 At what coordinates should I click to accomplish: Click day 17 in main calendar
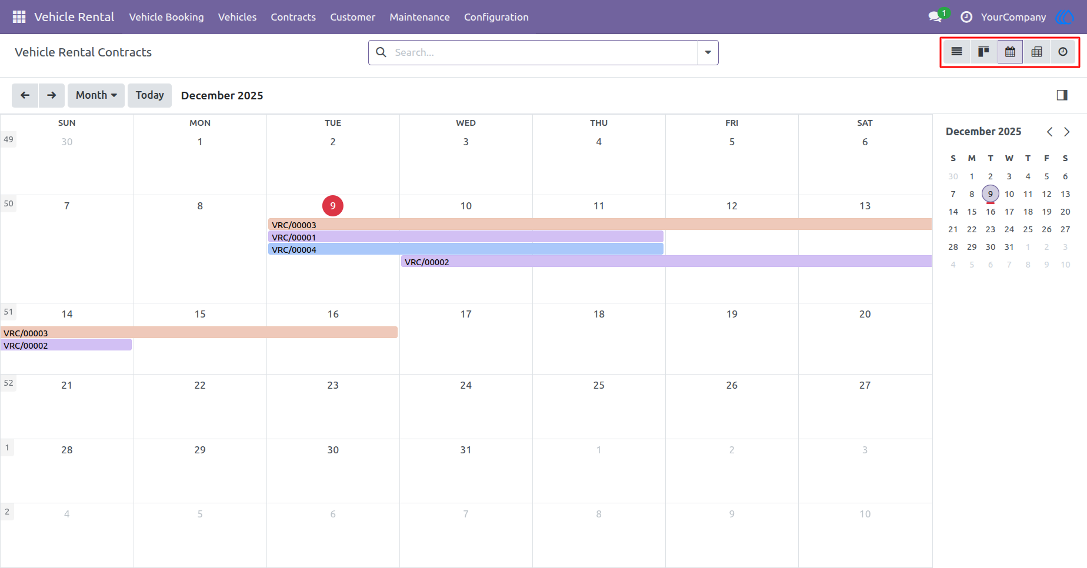(466, 314)
